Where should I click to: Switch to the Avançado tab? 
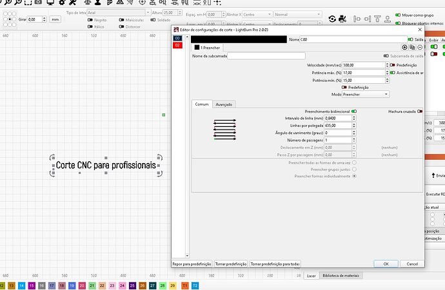(224, 104)
